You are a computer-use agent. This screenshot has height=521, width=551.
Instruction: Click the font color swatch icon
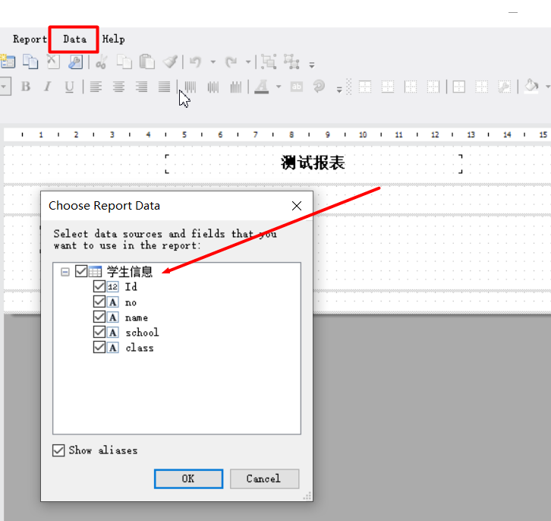tap(261, 87)
